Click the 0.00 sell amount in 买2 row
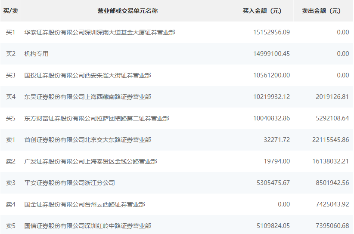The image size is (354, 234). (x=343, y=54)
